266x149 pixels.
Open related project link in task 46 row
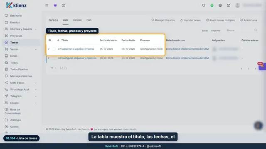pos(187,58)
